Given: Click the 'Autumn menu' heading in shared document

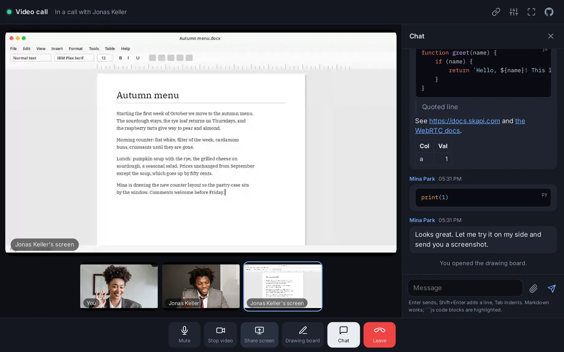Looking at the screenshot, I should [x=148, y=95].
